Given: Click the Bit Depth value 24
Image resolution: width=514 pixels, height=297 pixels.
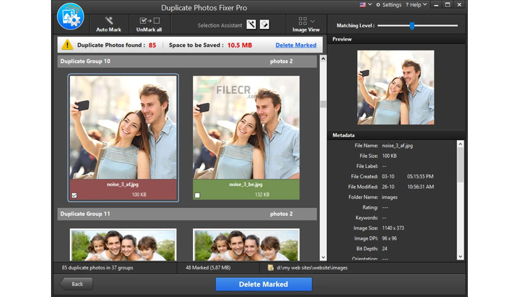Looking at the screenshot, I should pos(384,249).
